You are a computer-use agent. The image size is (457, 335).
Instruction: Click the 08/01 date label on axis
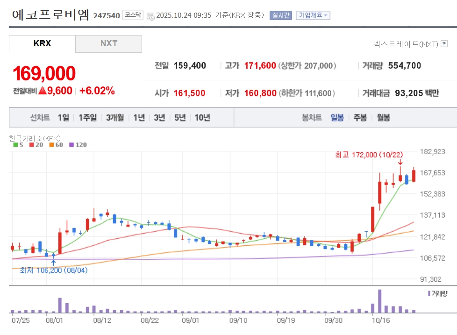pyautogui.click(x=54, y=321)
